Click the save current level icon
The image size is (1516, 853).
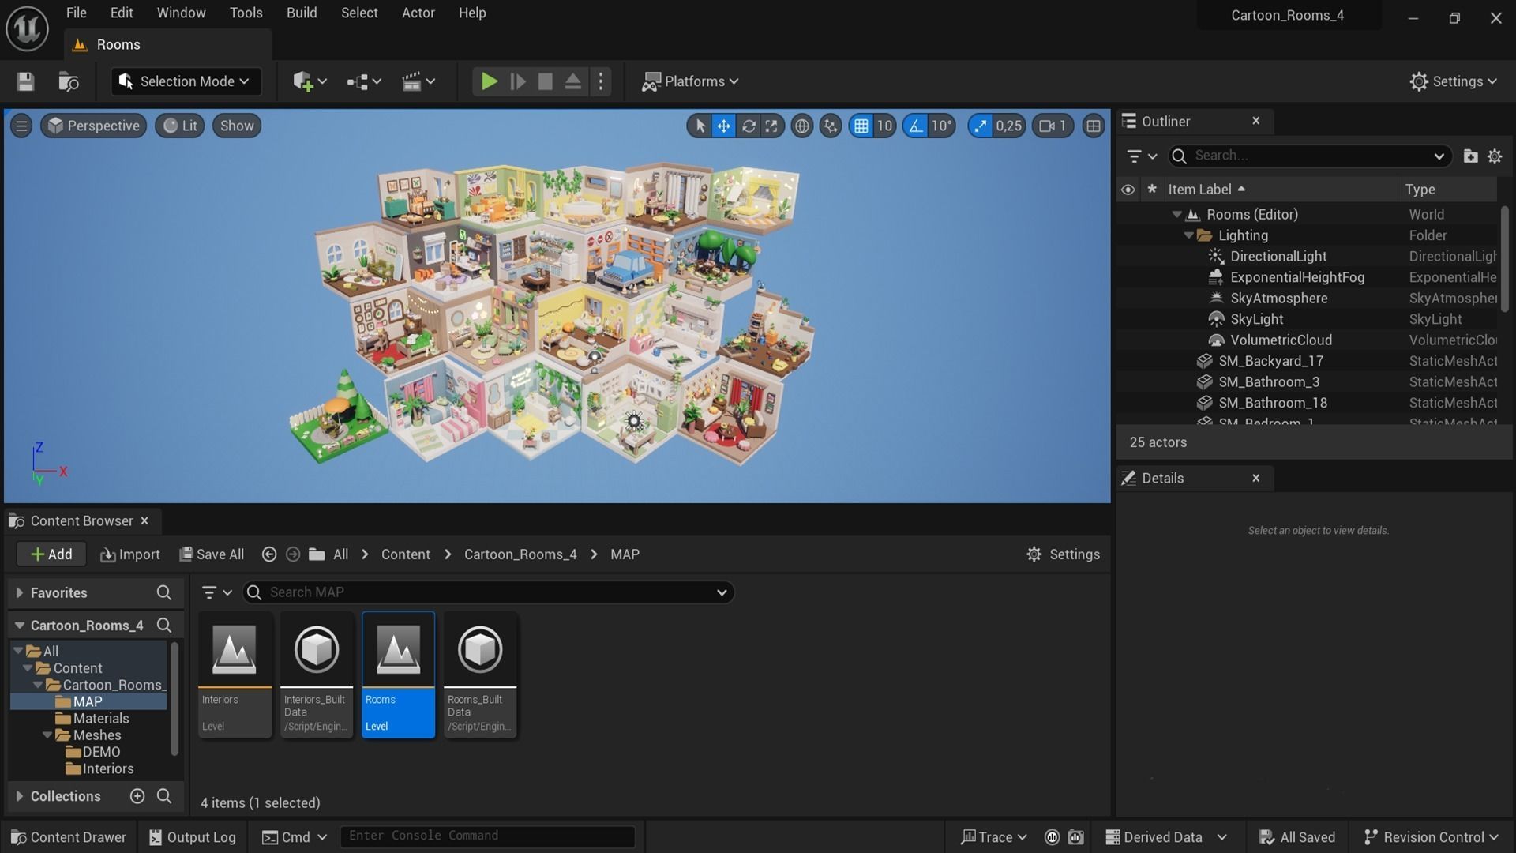tap(25, 81)
